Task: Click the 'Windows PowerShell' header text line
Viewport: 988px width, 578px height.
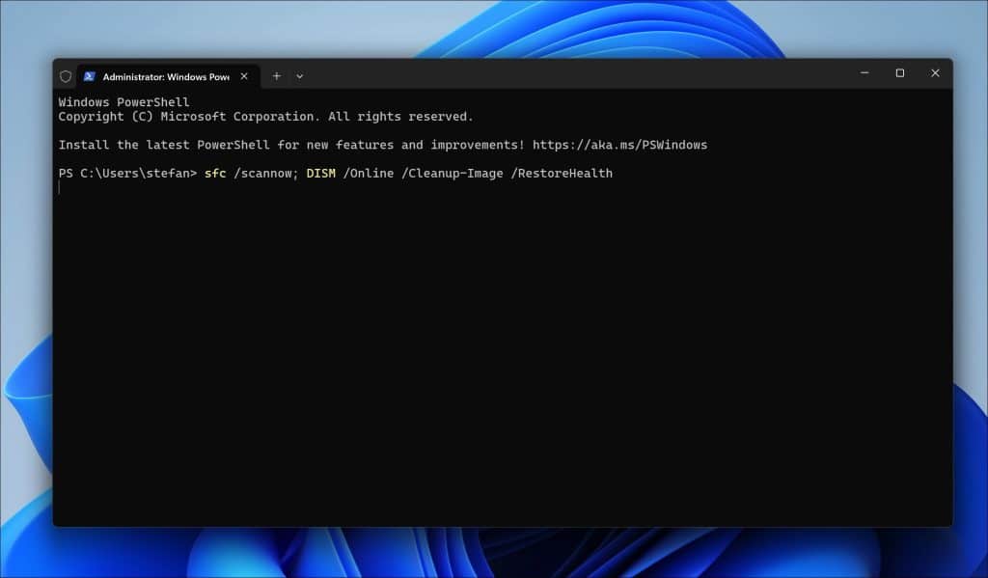Action: (x=123, y=102)
